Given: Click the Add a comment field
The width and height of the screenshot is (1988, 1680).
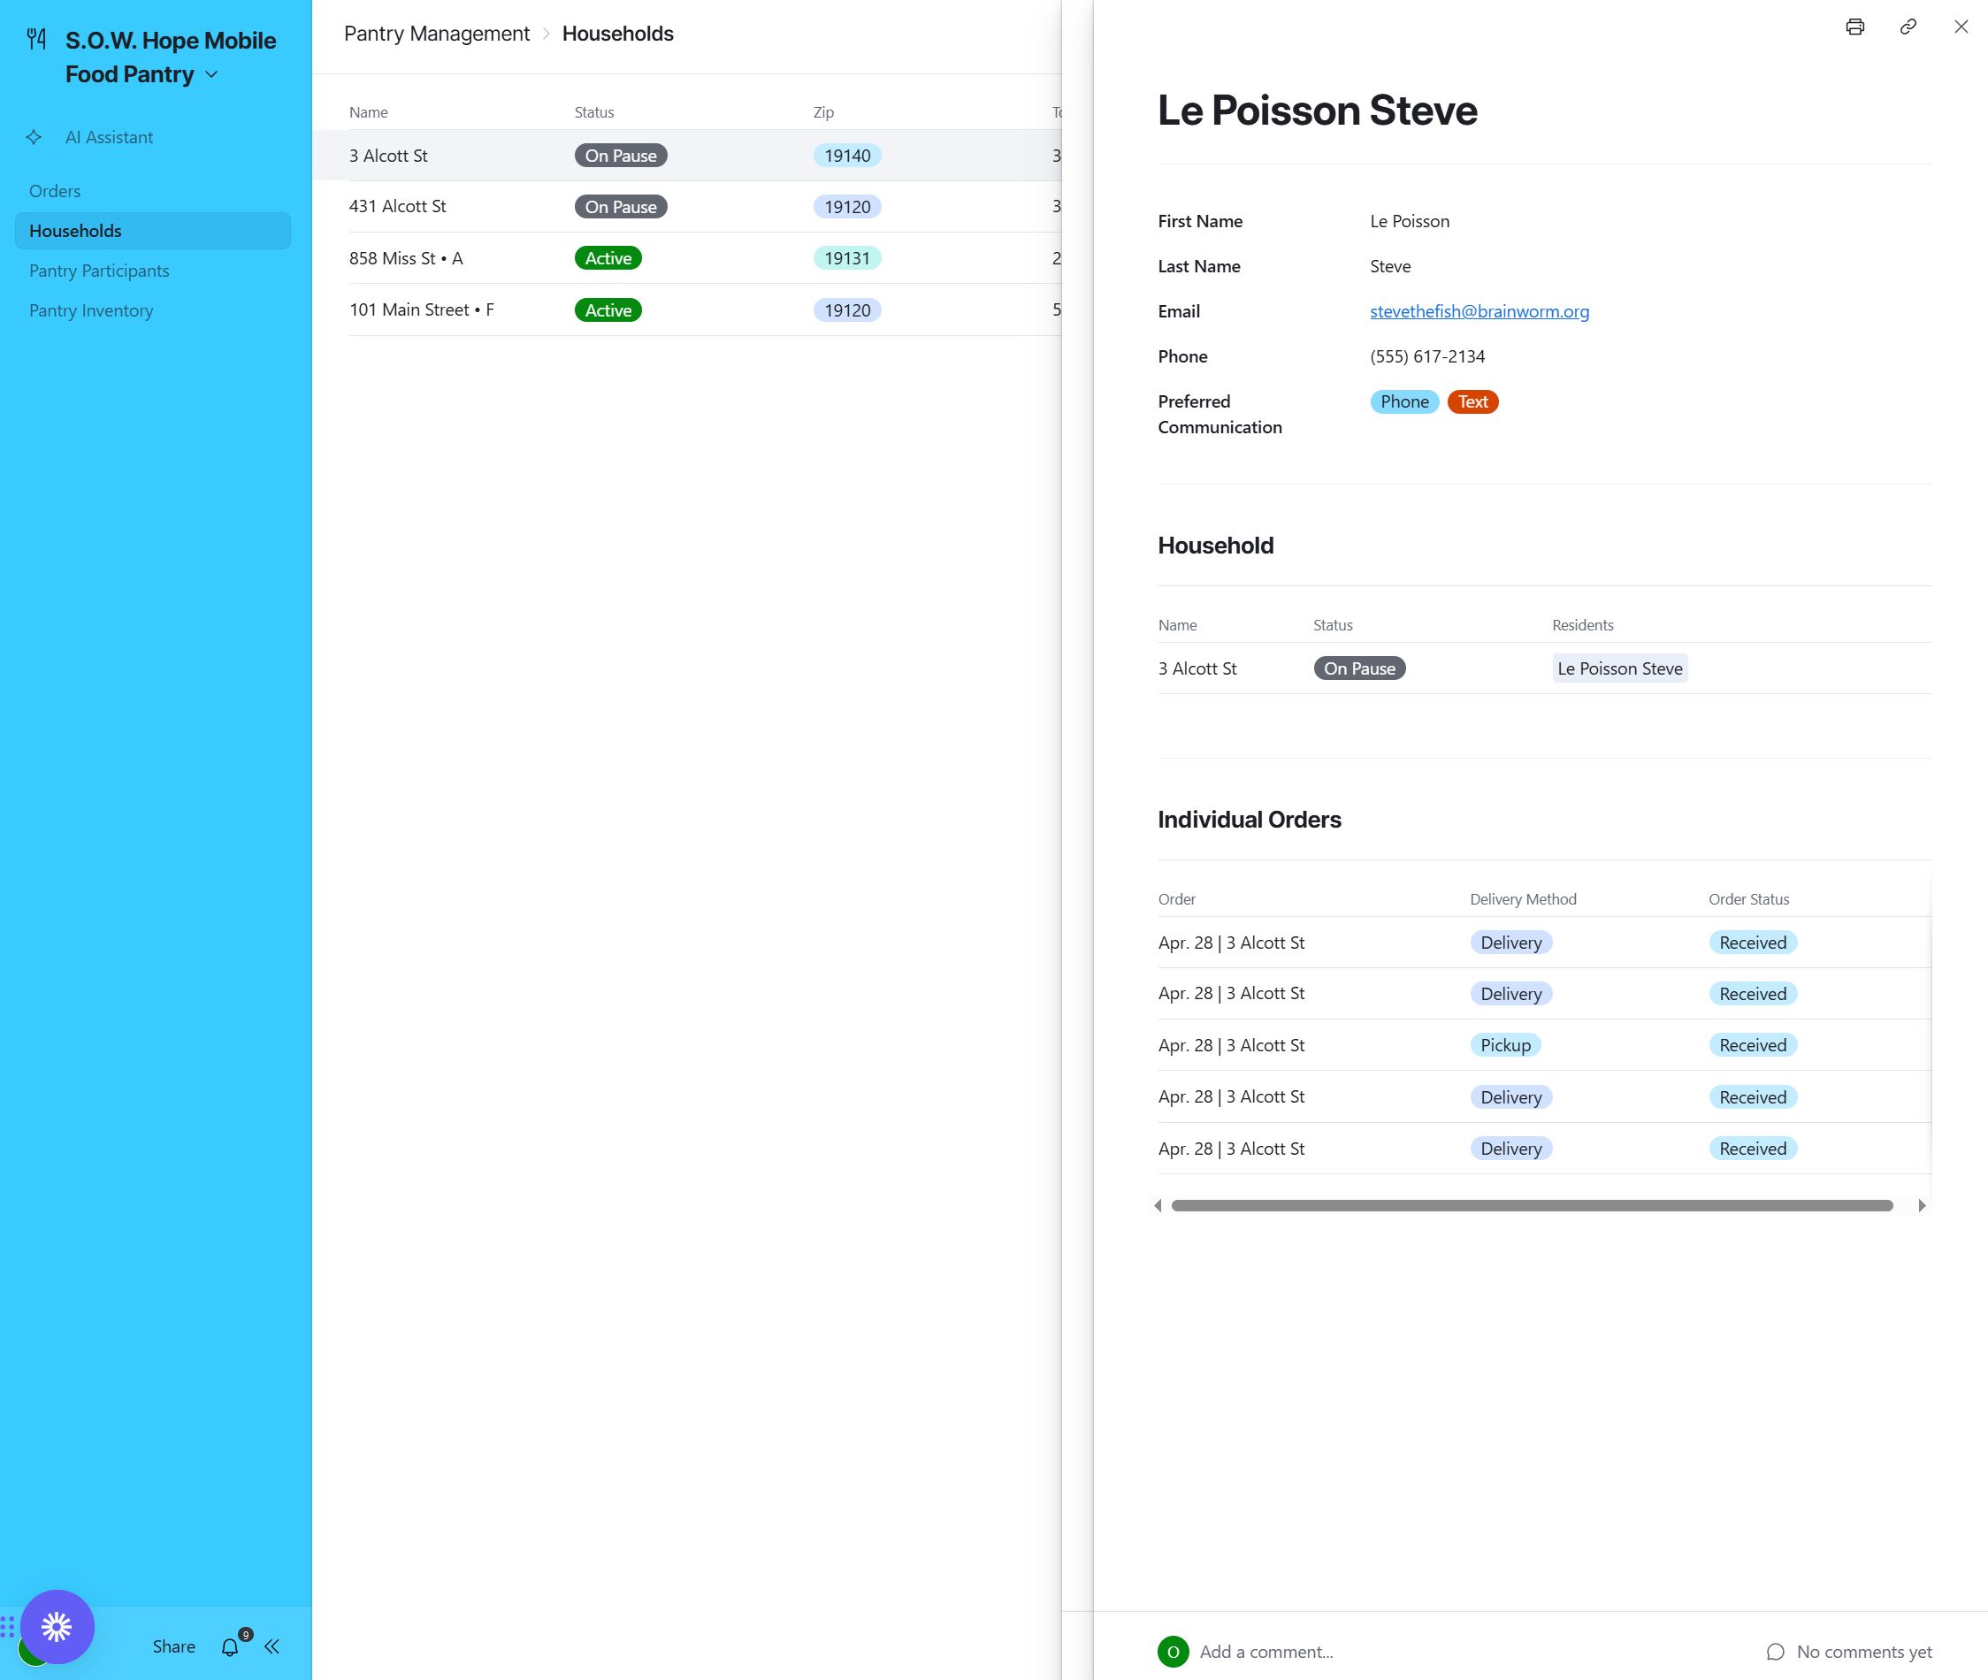Looking at the screenshot, I should [x=1266, y=1652].
